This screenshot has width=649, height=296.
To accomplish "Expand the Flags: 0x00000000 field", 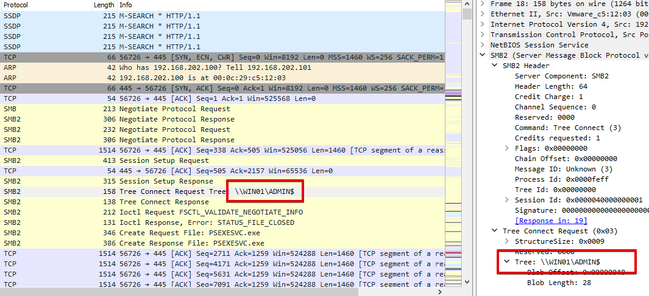I will 507,148.
